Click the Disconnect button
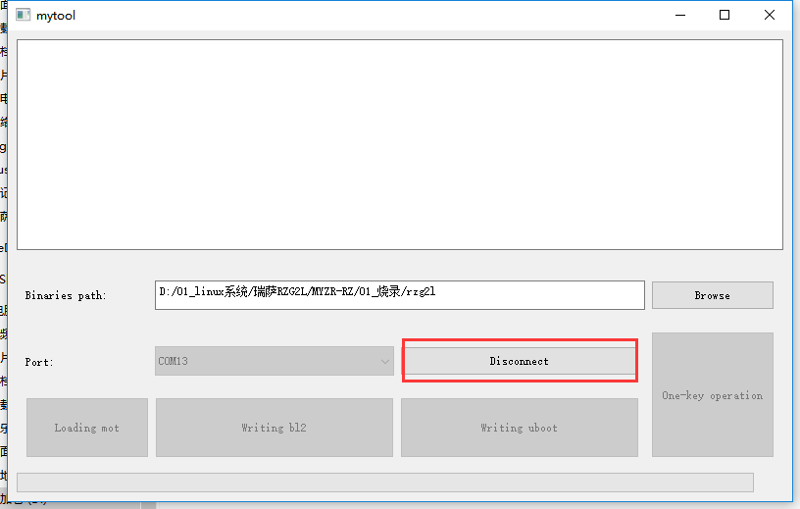Viewport: 800px width, 509px height. [x=520, y=361]
